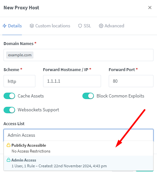Turn off Websockets Support toggle
The width and height of the screenshot is (157, 175).
(9, 110)
